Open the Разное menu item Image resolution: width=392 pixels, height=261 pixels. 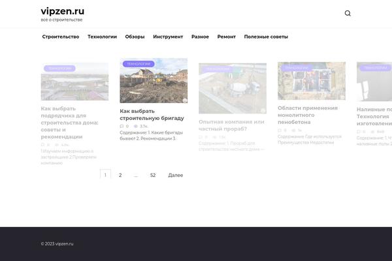[x=200, y=37]
